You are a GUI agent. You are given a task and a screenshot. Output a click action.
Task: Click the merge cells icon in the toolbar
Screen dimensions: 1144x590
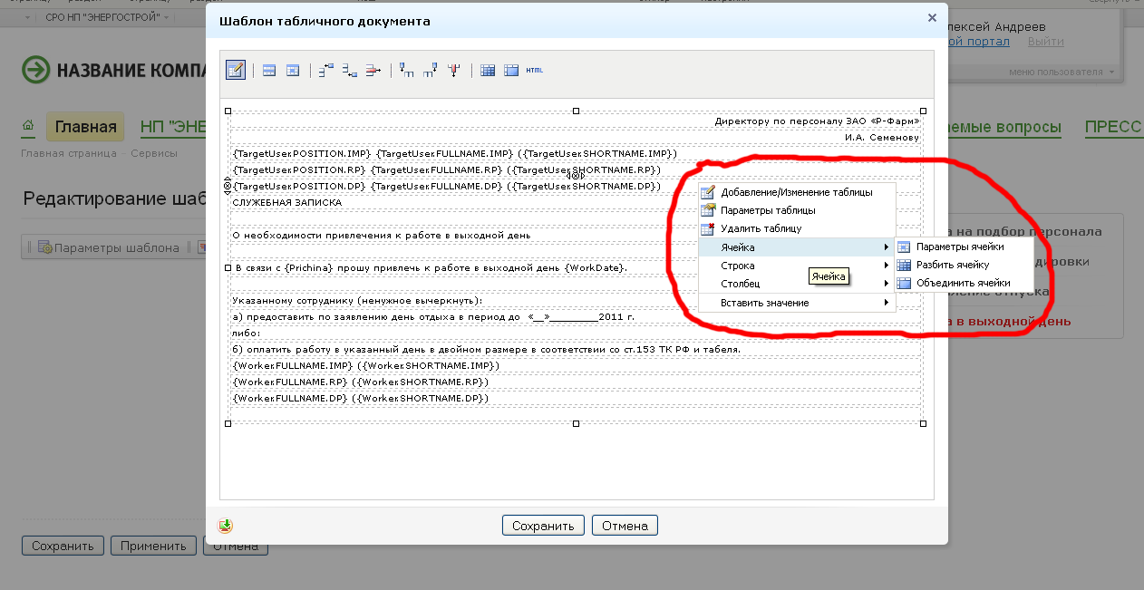click(x=511, y=70)
